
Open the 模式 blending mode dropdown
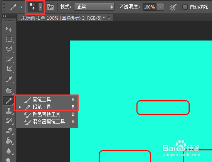tap(94, 7)
